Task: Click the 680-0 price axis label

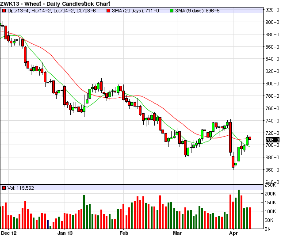Action: [272, 157]
